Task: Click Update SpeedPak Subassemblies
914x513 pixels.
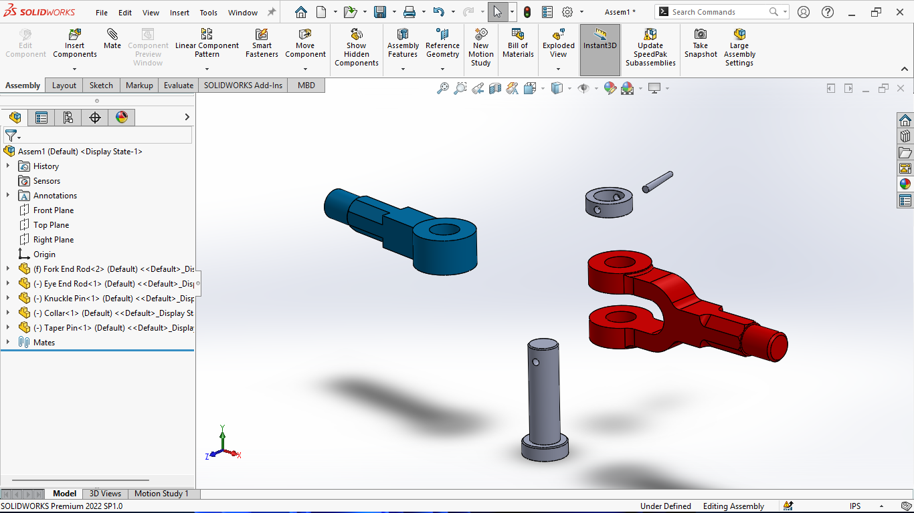Action: (x=650, y=47)
